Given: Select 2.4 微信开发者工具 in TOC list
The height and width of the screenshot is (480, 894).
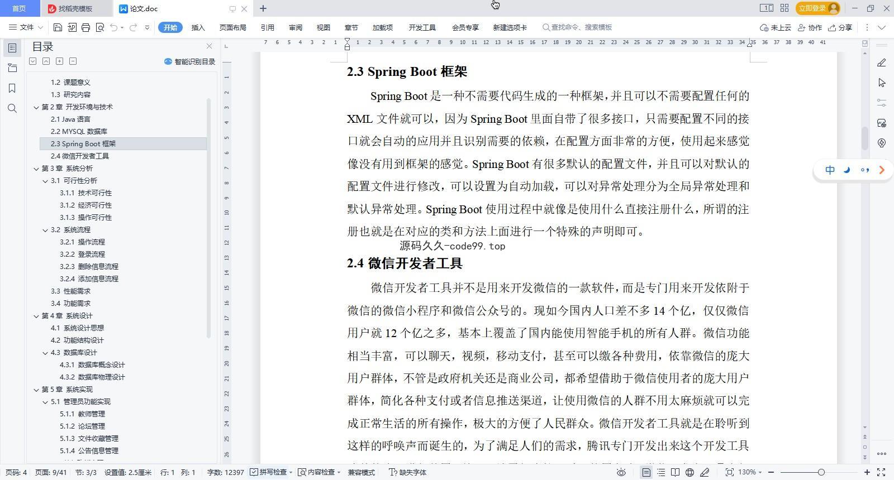Looking at the screenshot, I should click(80, 156).
